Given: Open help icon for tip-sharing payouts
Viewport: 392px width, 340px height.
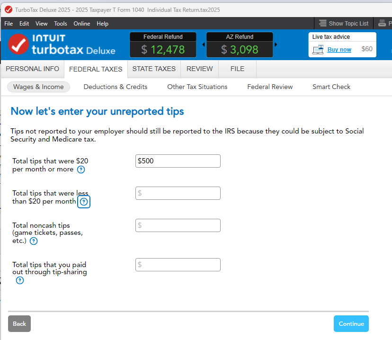Looking at the screenshot, I should click(20, 280).
